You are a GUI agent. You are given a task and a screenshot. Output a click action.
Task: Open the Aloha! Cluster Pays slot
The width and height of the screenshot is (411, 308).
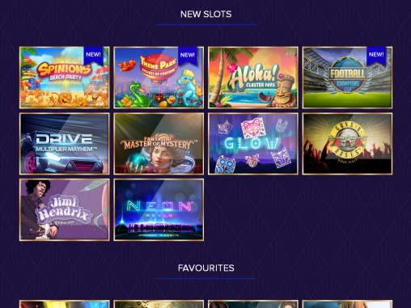[253, 78]
